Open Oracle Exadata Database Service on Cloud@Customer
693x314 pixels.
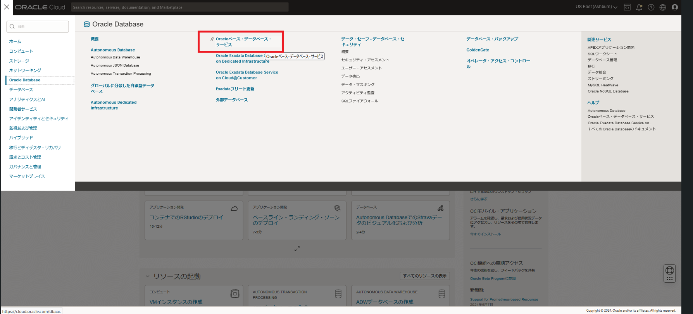click(247, 75)
